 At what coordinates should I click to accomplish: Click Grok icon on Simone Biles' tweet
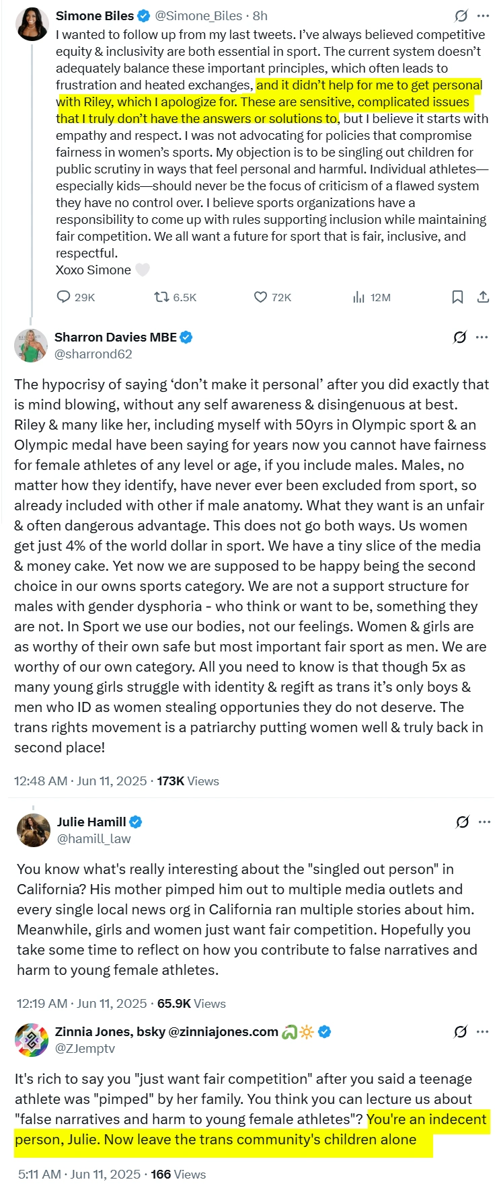point(461,16)
